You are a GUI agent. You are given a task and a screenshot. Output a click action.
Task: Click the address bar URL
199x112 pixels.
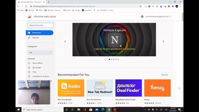(64, 6)
